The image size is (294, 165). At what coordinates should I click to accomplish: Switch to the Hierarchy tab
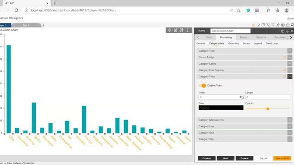click(261, 37)
